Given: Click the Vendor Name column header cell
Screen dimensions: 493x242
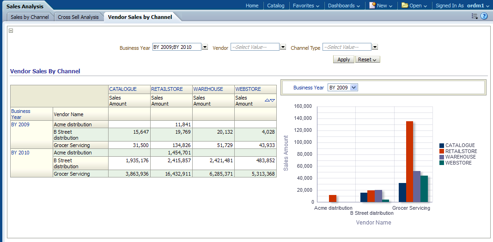Looking at the screenshot, I should [x=80, y=114].
